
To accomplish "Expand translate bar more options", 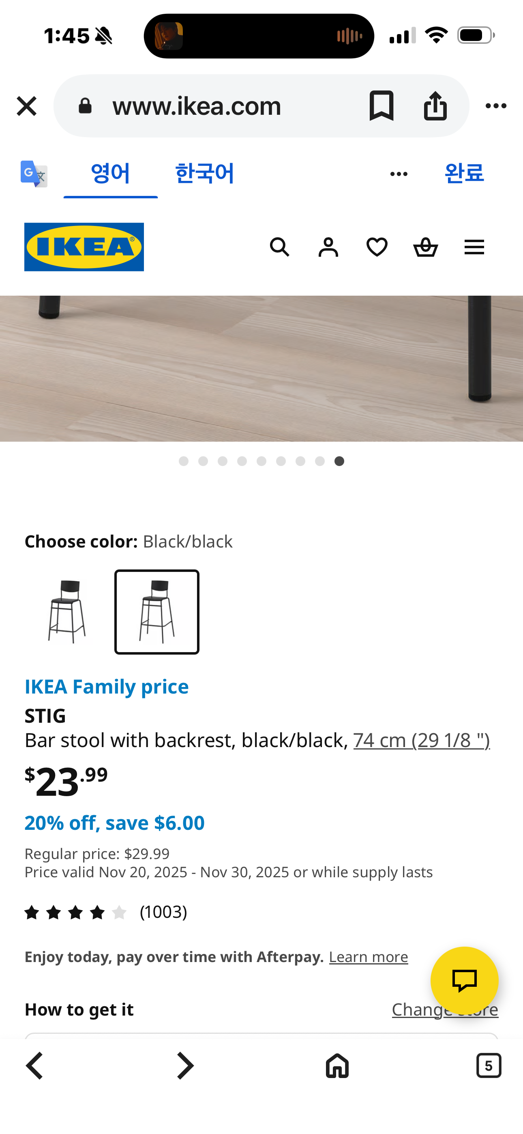I will [x=399, y=174].
